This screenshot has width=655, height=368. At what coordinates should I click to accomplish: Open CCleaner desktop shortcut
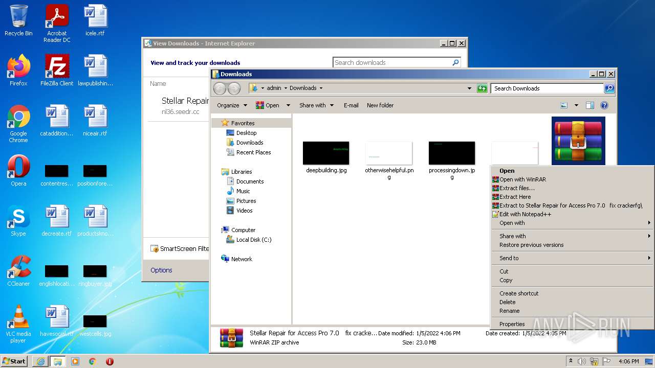[x=18, y=271]
